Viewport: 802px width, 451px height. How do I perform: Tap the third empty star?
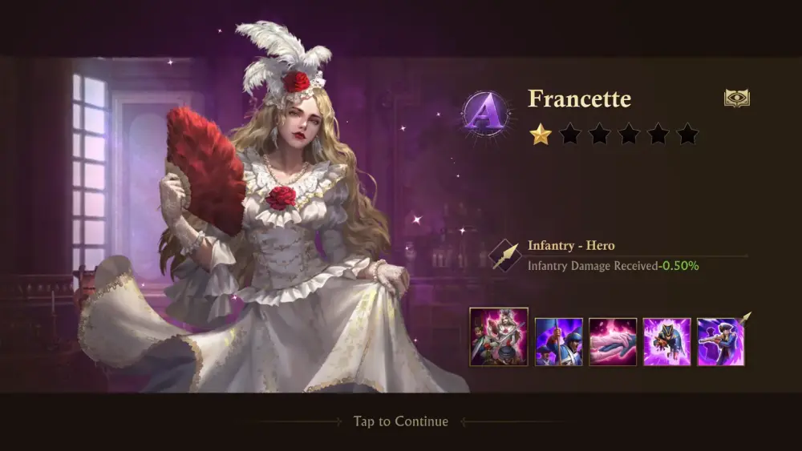[x=629, y=135]
